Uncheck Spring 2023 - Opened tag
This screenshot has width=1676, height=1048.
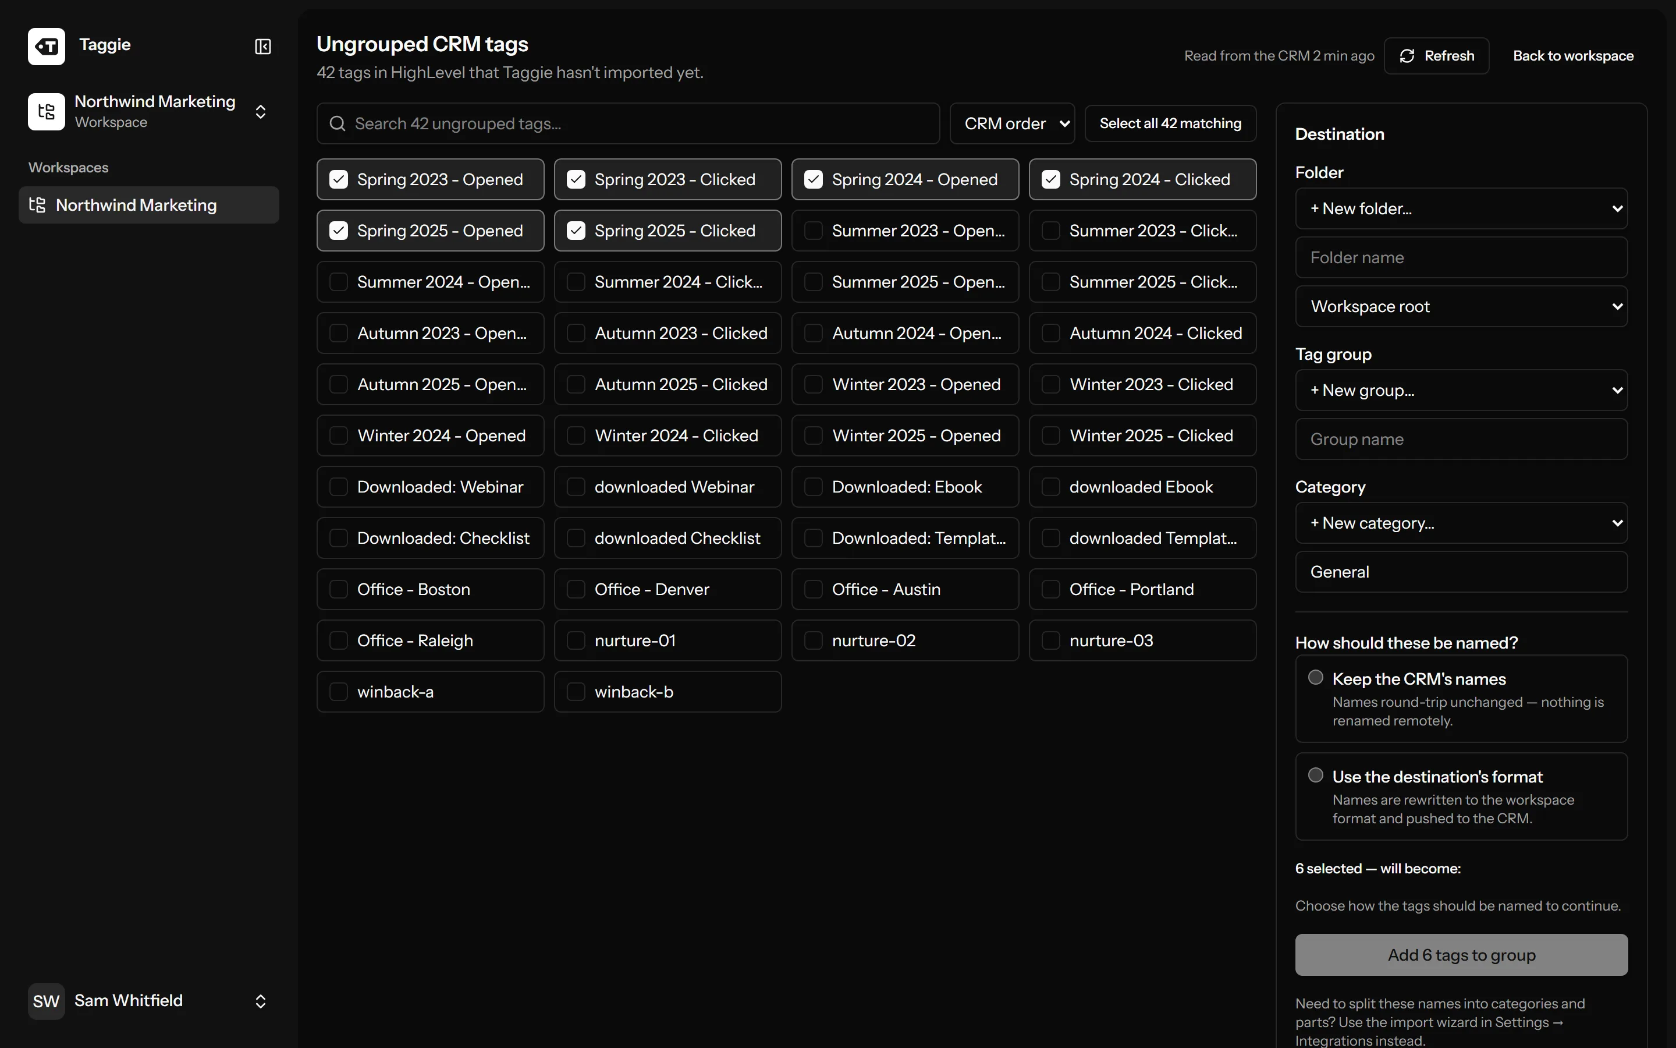[x=339, y=179]
